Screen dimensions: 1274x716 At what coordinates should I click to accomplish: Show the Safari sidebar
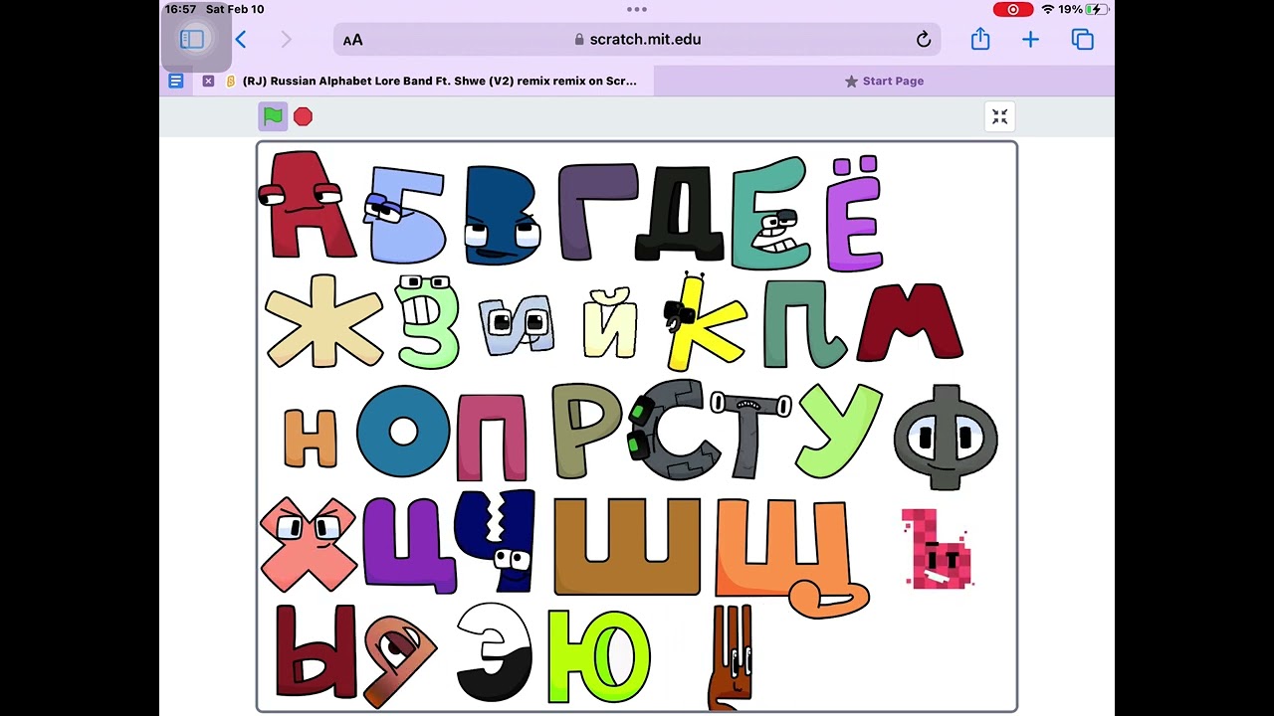tap(192, 40)
